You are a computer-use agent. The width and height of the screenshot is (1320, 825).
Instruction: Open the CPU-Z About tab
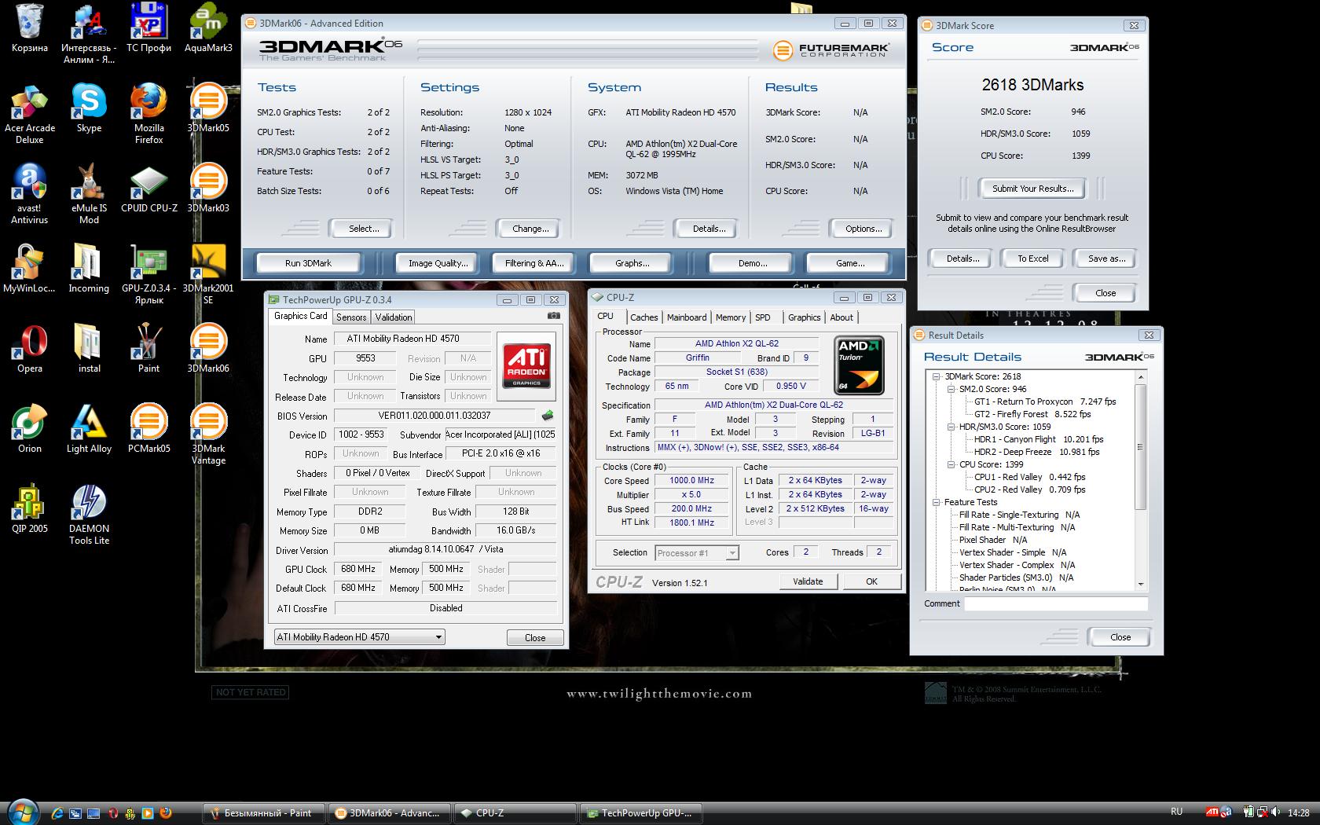coord(841,317)
